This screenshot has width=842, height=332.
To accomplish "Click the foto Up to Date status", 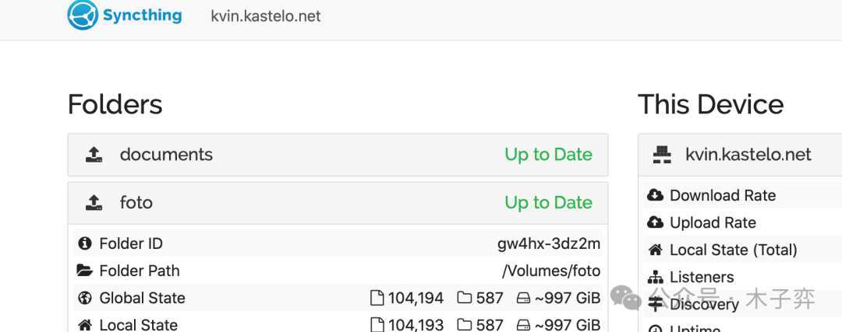I will (x=548, y=203).
